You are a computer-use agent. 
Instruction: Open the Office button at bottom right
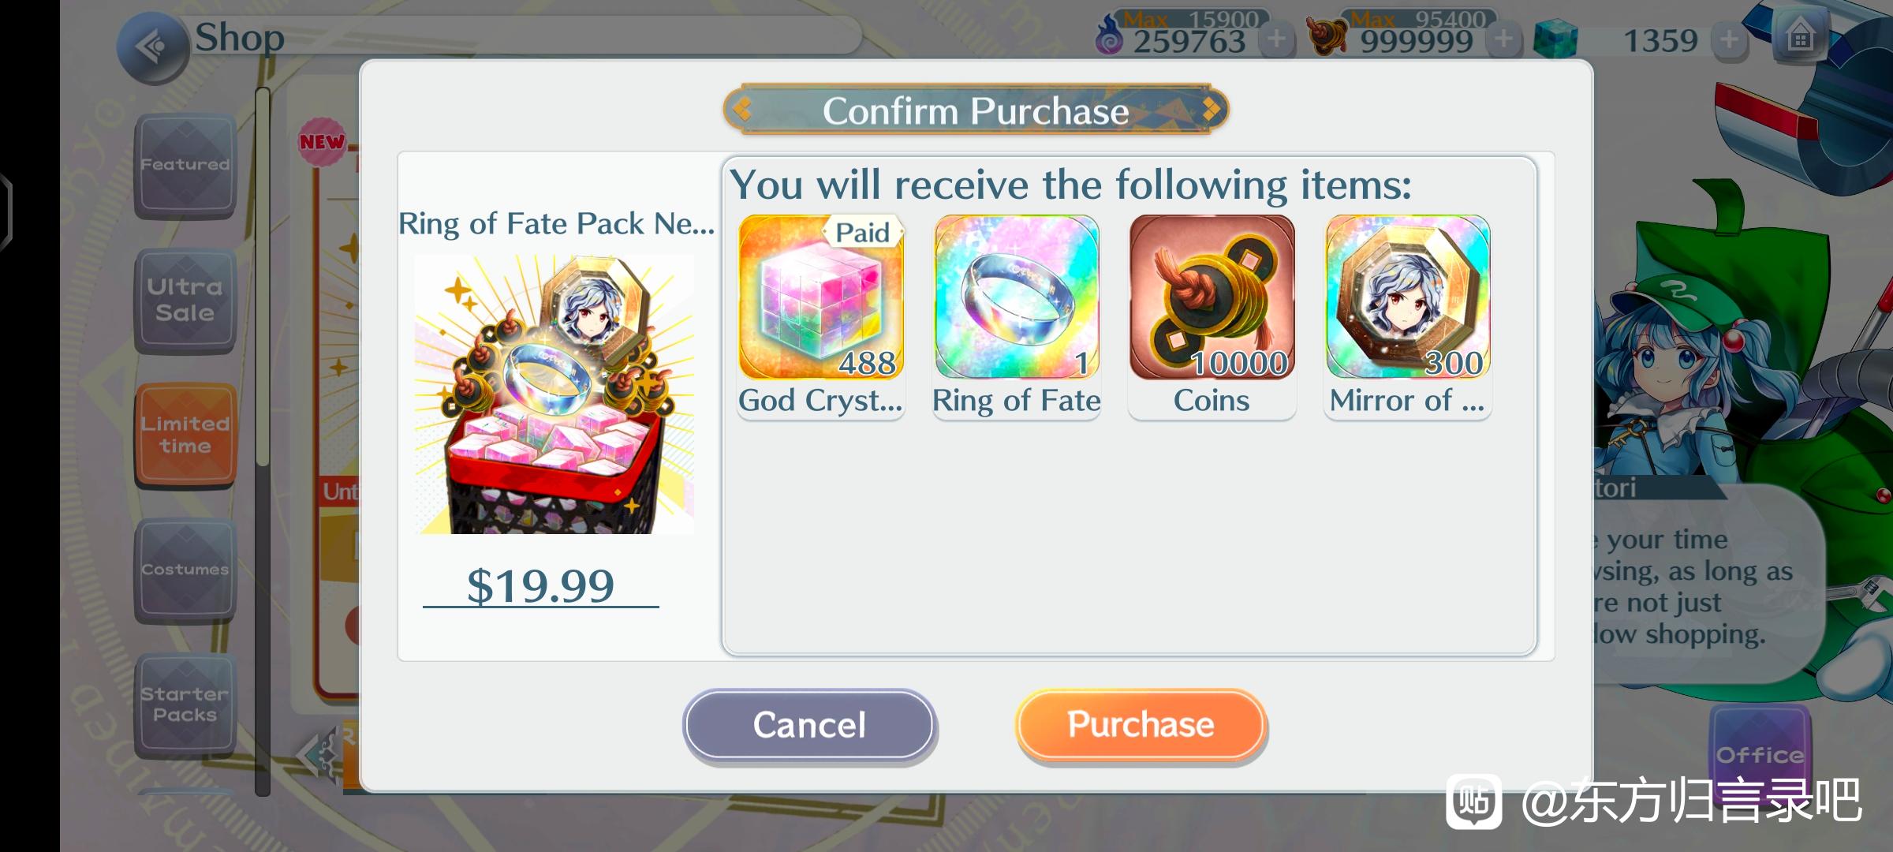click(1760, 755)
